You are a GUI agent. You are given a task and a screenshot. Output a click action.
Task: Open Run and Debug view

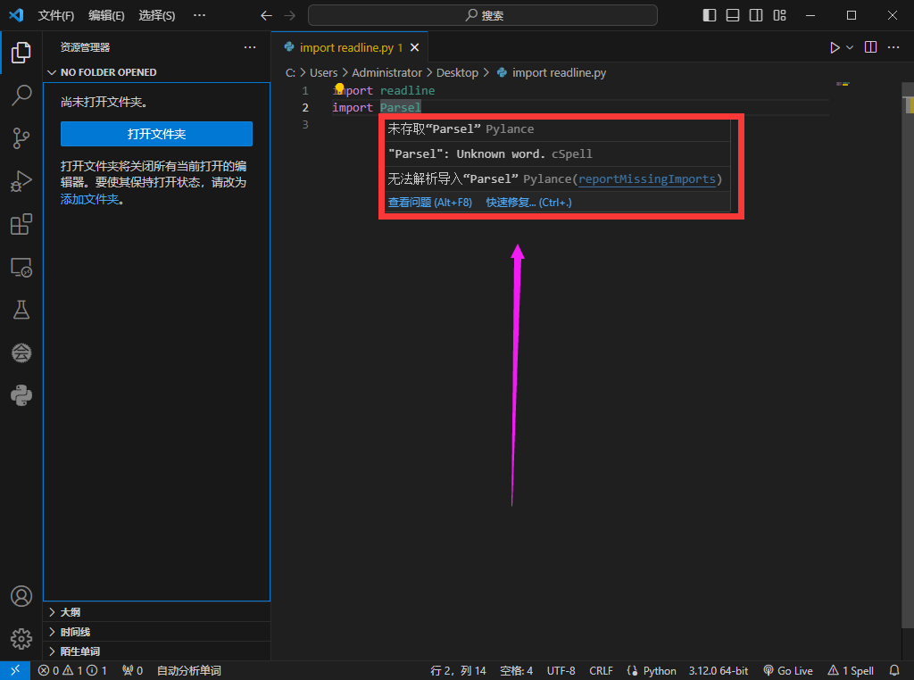21,181
